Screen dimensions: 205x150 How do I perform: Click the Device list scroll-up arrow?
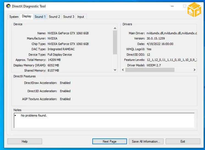coord(115,29)
